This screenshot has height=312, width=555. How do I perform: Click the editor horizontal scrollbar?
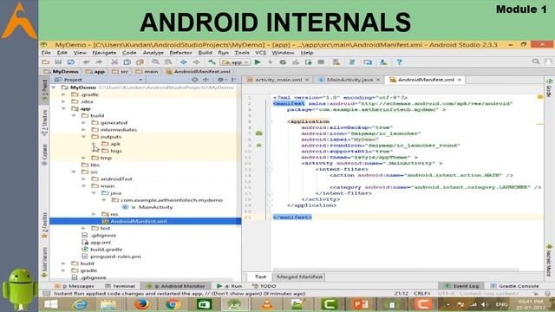(x=395, y=270)
